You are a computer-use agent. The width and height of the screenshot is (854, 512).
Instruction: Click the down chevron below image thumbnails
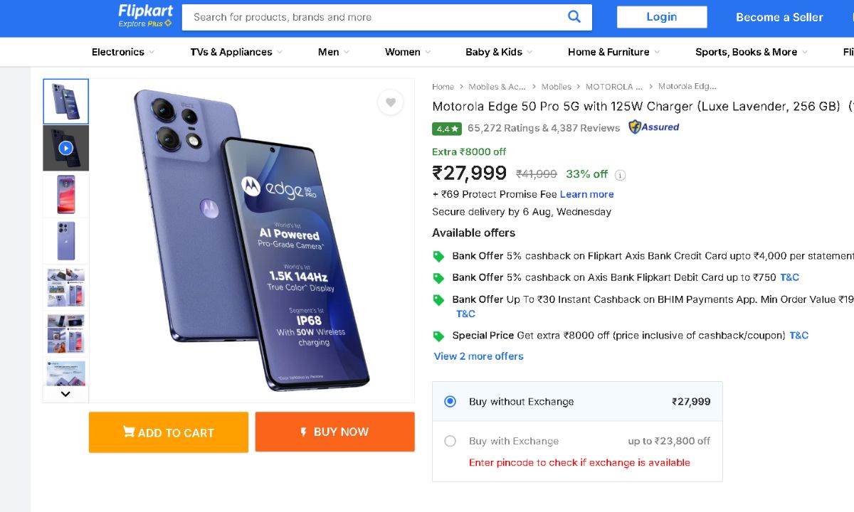pos(65,393)
